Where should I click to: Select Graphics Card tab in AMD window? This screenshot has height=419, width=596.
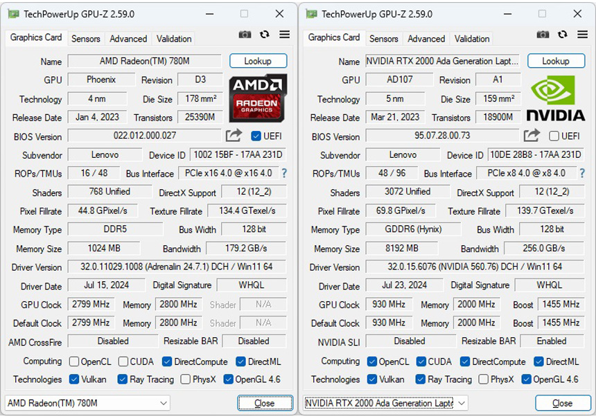(x=36, y=37)
